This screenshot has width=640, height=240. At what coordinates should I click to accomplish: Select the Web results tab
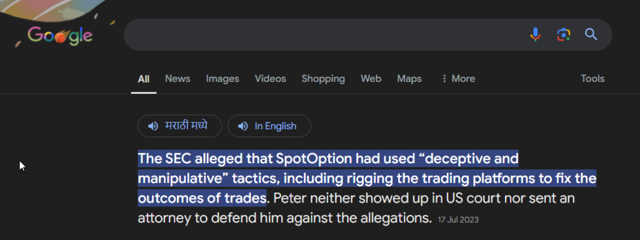click(371, 78)
